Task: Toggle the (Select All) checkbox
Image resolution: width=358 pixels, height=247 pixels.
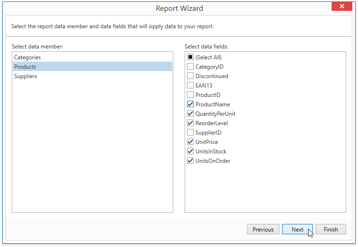Action: click(190, 57)
